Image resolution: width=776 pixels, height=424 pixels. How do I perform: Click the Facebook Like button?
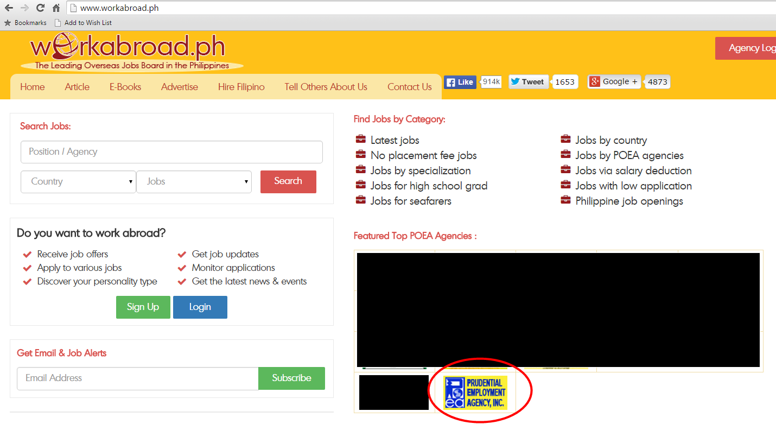460,82
